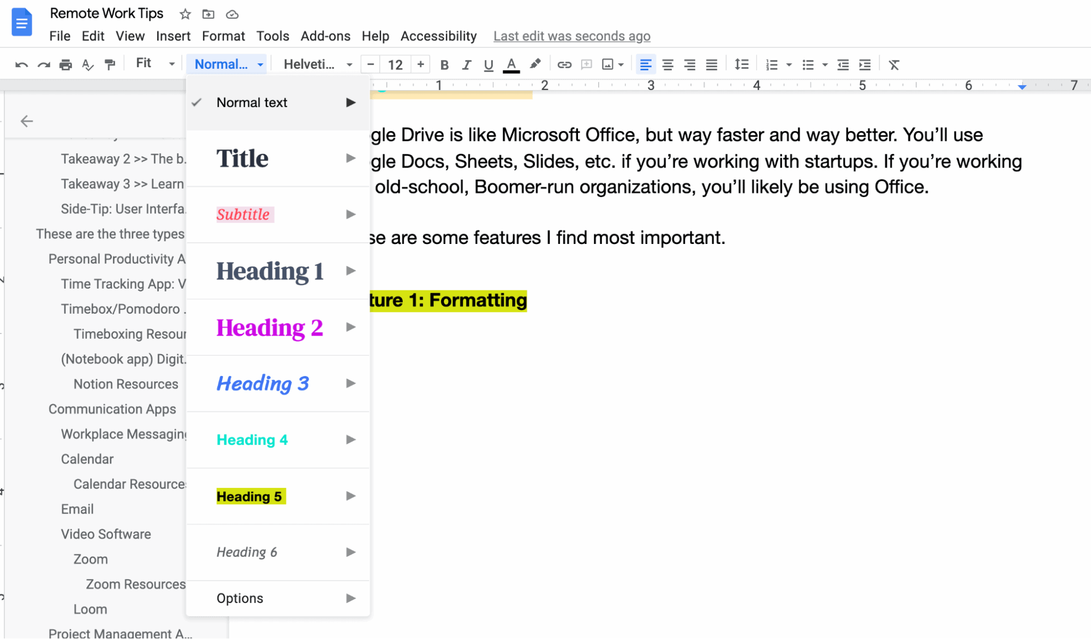The image size is (1091, 639).
Task: Click the Undo icon in the toolbar
Action: (21, 64)
